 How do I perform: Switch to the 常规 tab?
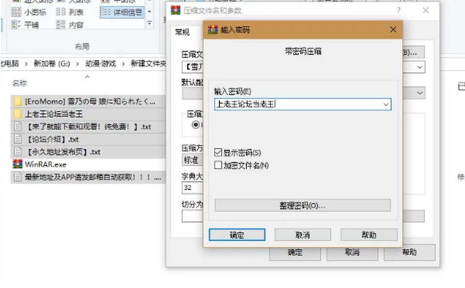[x=182, y=32]
